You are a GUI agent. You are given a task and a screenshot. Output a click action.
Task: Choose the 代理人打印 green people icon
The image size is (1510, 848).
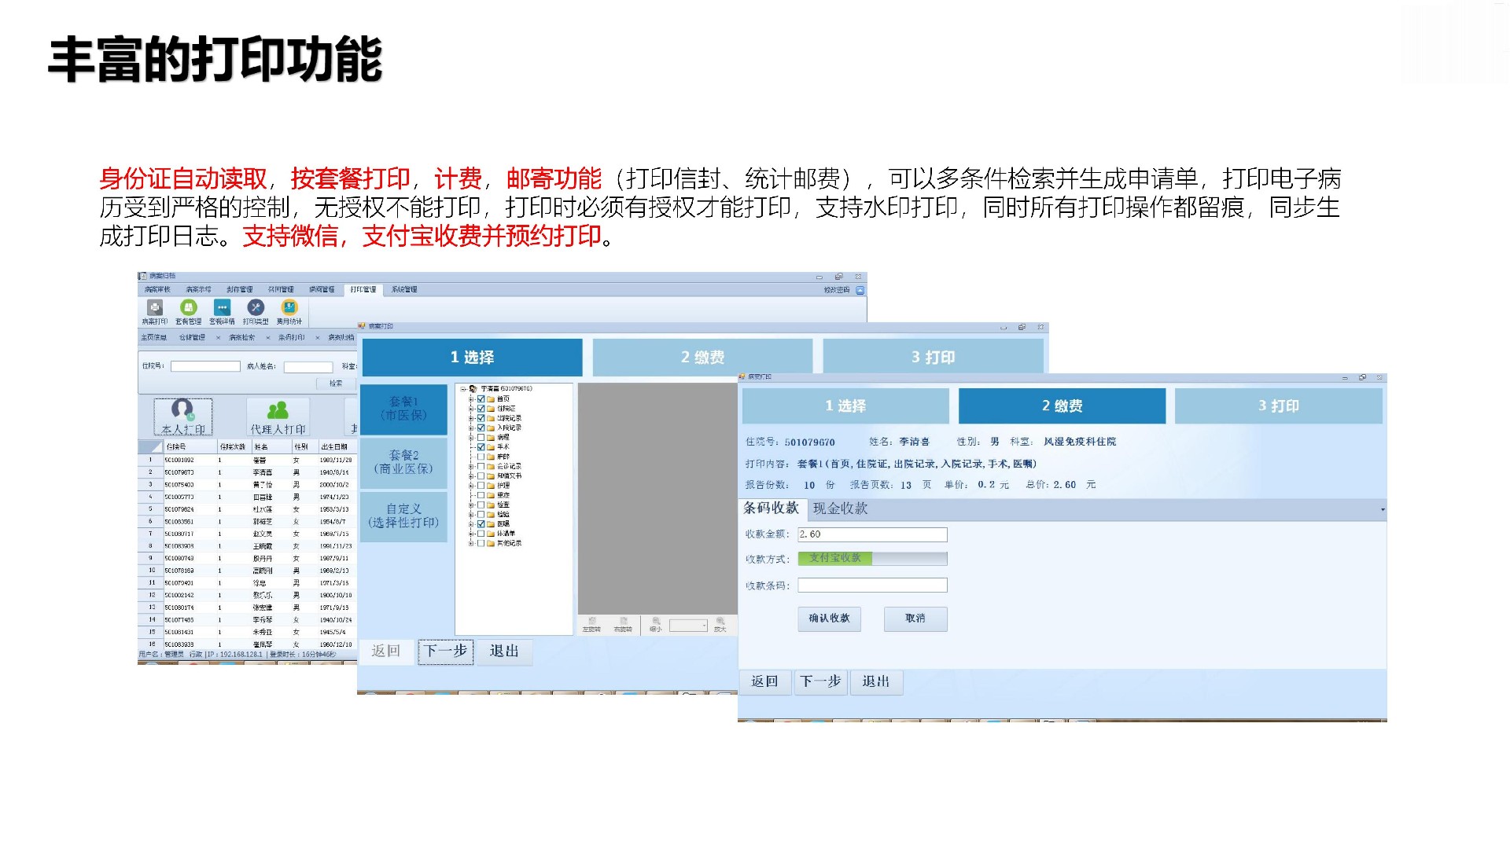[x=278, y=416]
